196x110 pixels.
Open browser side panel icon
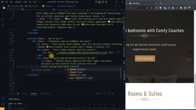pos(185,8)
